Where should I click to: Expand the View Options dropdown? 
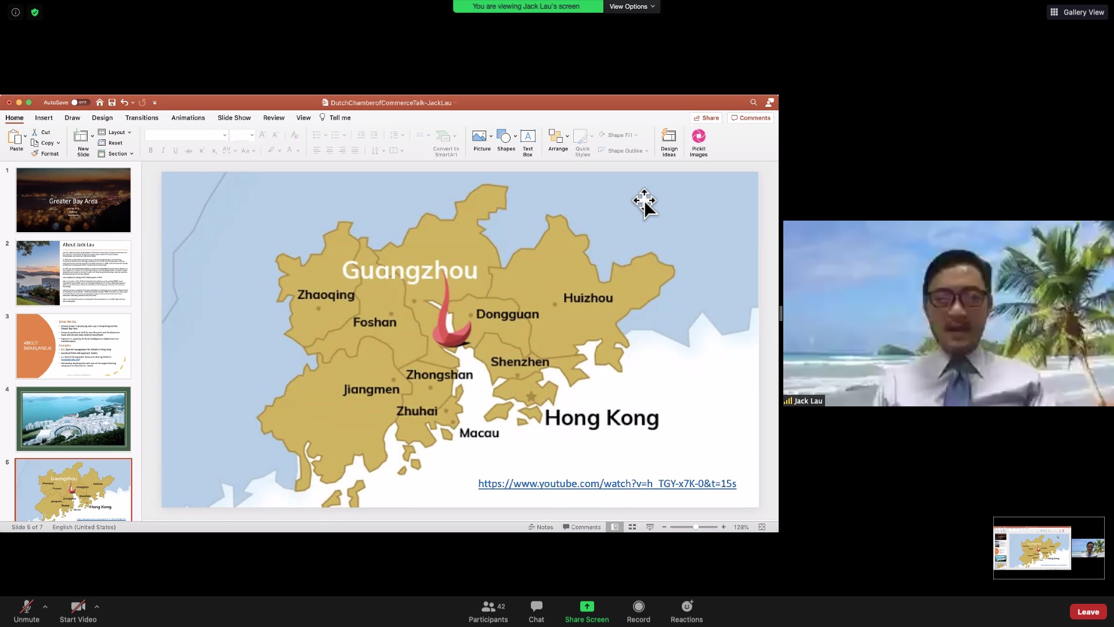(632, 6)
